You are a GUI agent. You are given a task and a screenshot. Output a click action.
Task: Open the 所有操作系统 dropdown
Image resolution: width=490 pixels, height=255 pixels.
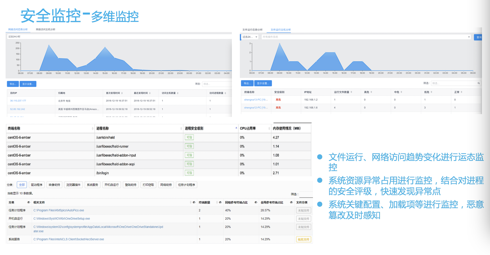point(366,37)
